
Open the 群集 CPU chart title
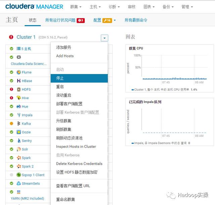click(x=136, y=48)
